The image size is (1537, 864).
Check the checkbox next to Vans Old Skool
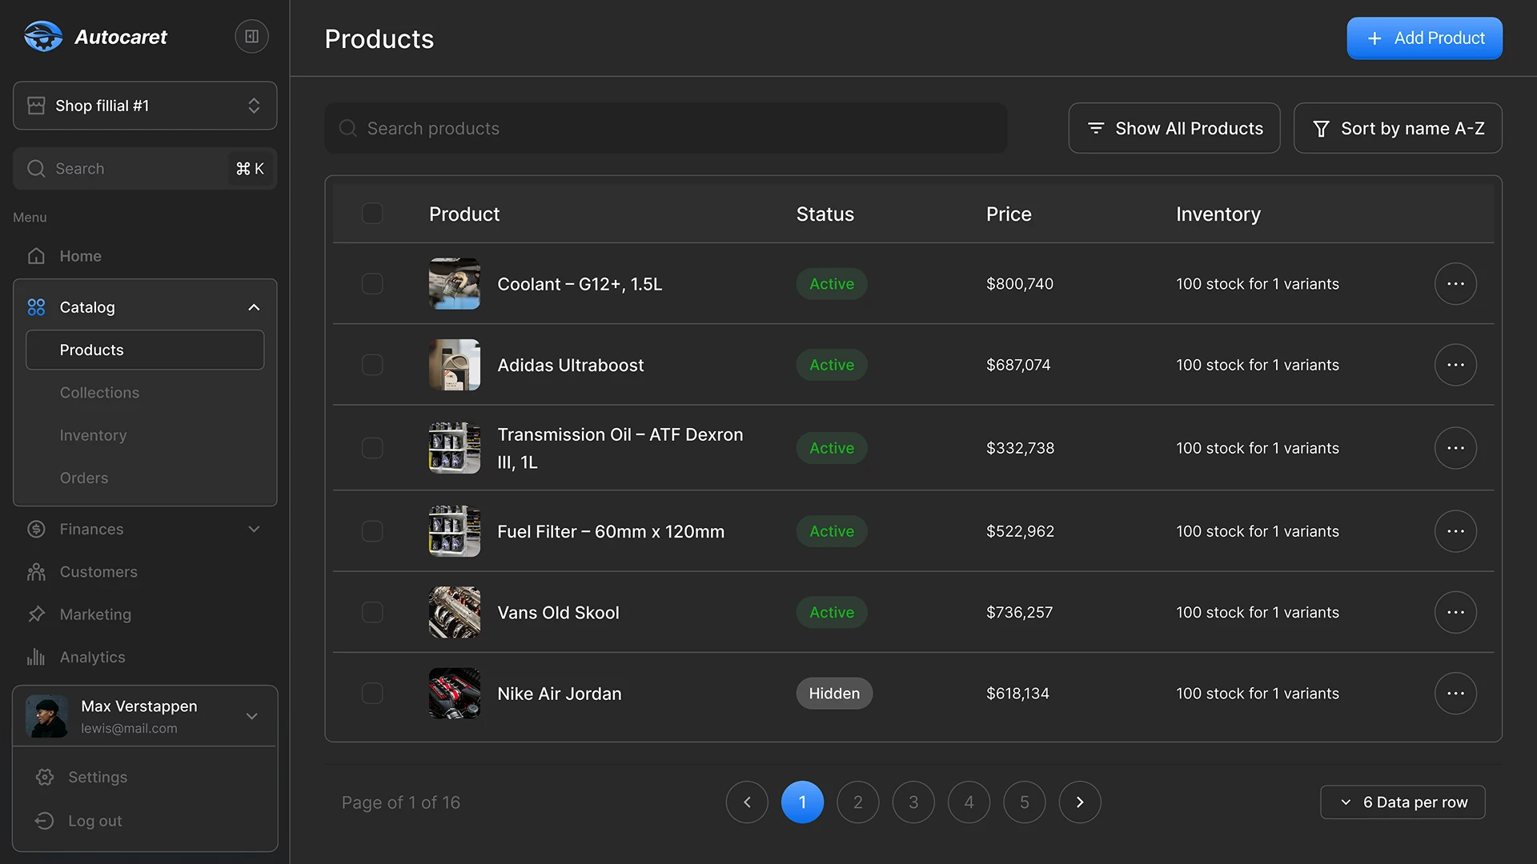coord(372,612)
